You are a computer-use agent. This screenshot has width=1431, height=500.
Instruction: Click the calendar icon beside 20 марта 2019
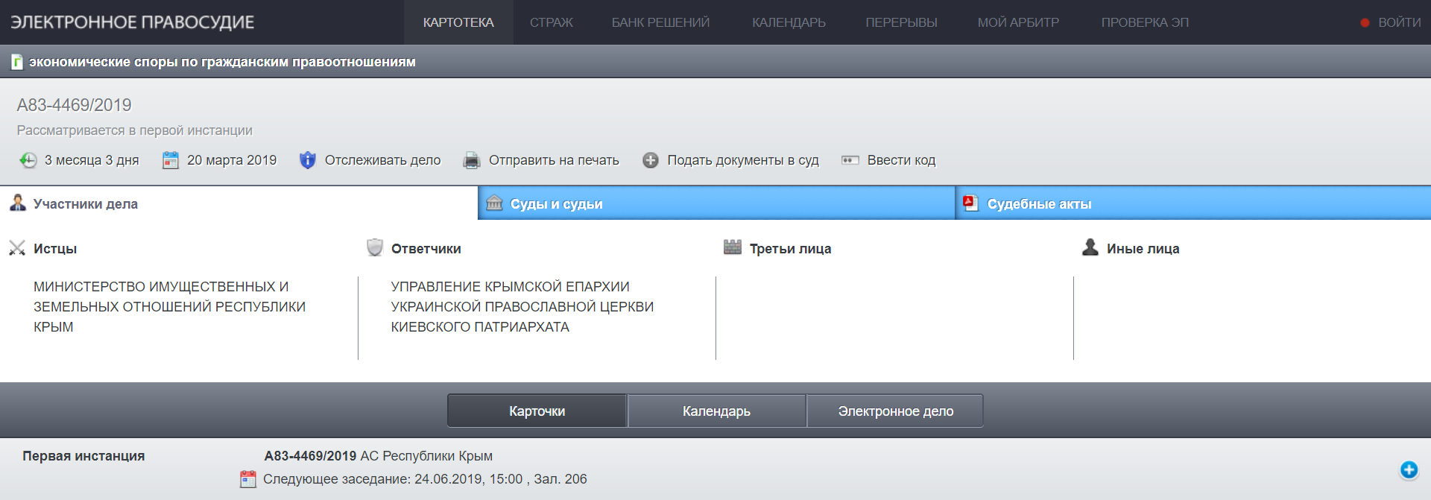click(x=171, y=160)
